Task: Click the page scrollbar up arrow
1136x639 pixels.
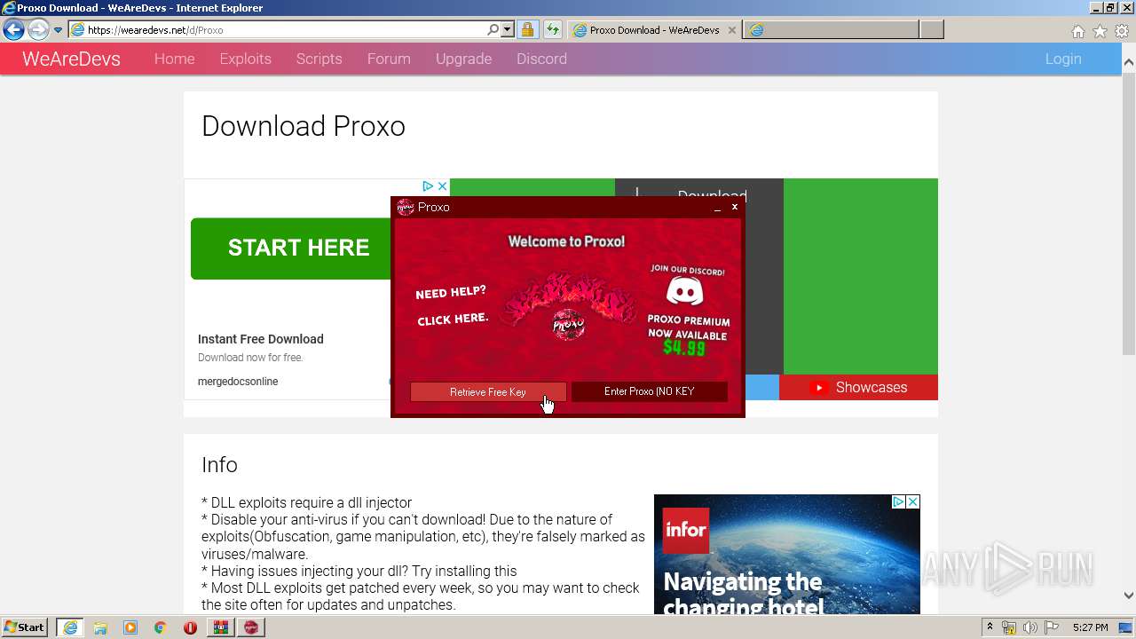Action: click(1128, 63)
